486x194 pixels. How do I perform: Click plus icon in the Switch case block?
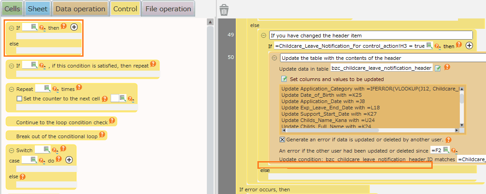coord(69,160)
